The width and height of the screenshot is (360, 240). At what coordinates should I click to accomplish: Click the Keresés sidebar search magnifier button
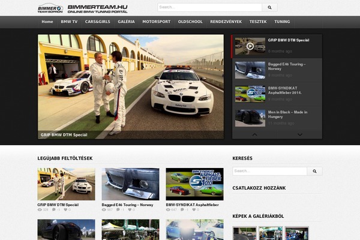coord(314,171)
